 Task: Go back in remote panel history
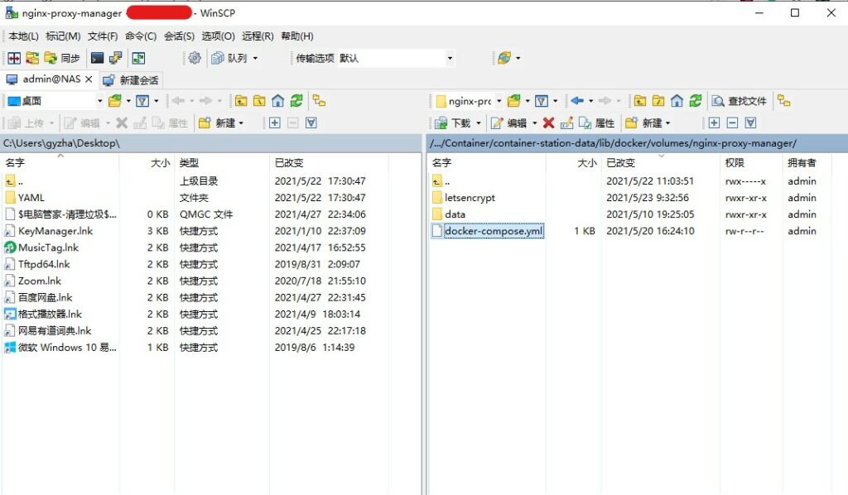pyautogui.click(x=577, y=101)
